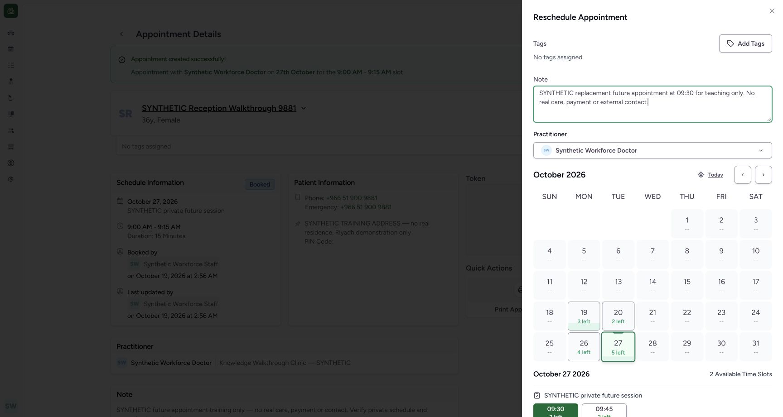The image size is (783, 417).
Task: Expand the chevron next to the patient name
Action: pyautogui.click(x=304, y=108)
